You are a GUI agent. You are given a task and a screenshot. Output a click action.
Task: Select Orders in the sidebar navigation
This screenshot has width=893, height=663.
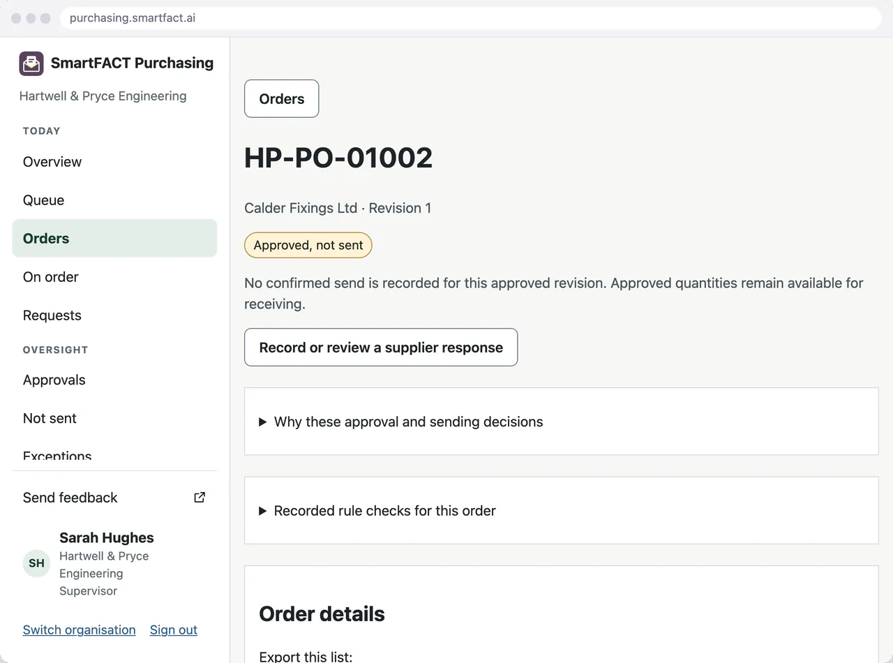pos(114,239)
